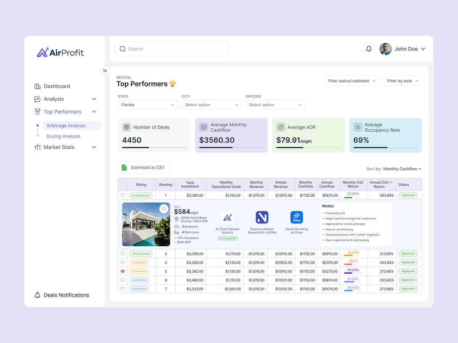458x343 pixels.
Task: Click the 32.80% CoC return progress bar
Action: (x=353, y=197)
